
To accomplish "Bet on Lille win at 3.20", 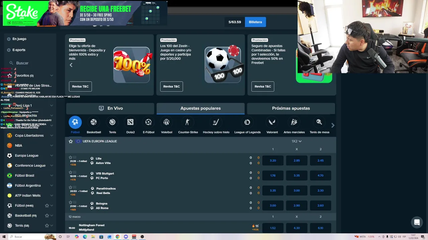I will [x=273, y=160].
